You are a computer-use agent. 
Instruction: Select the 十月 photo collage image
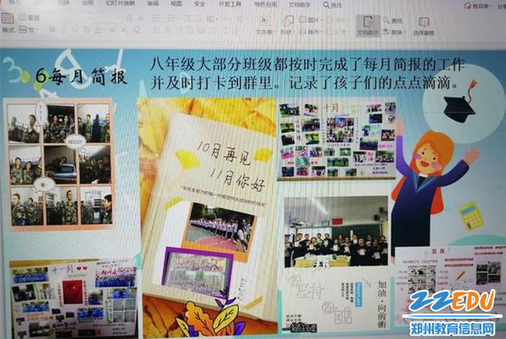click(x=337, y=140)
